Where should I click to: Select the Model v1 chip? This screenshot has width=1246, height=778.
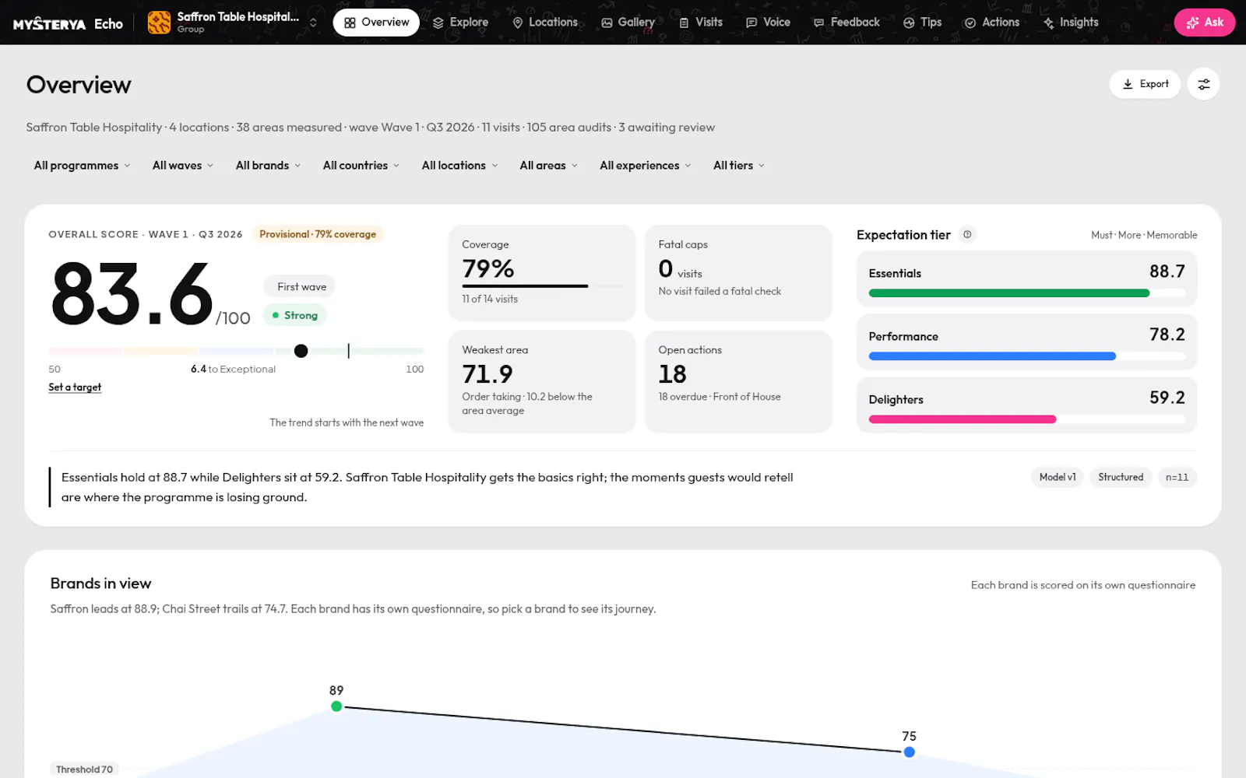[1058, 478]
